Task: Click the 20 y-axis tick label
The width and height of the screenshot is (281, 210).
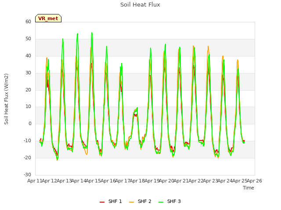Action: point(28,90)
